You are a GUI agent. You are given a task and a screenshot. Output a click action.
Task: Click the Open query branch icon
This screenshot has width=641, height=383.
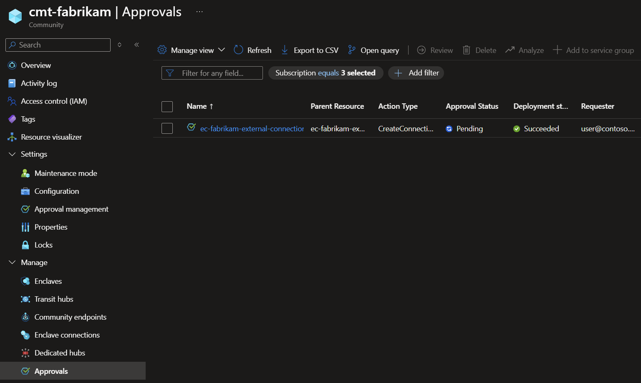(x=352, y=50)
